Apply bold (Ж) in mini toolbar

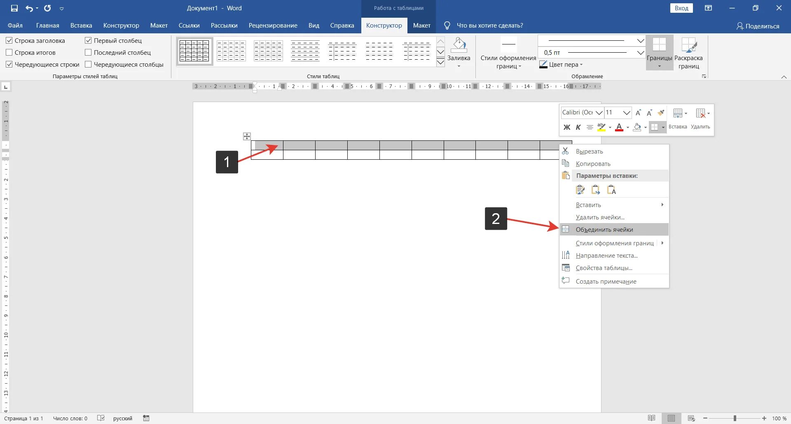[567, 127]
